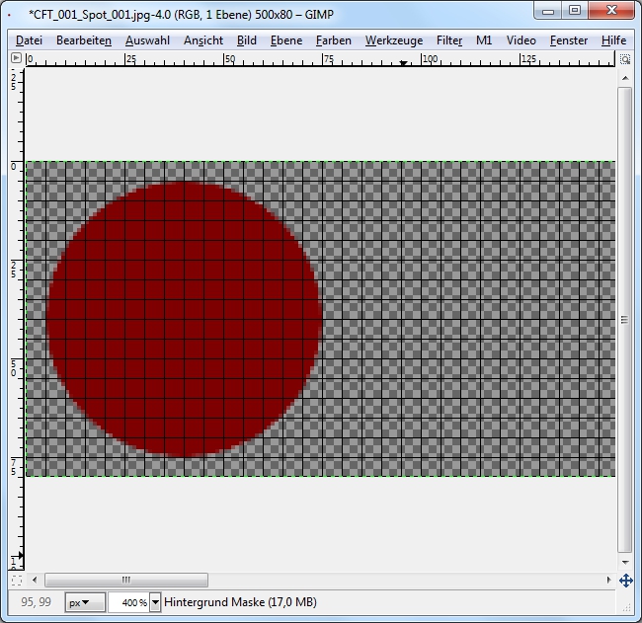
Task: Open the Hilfe menu
Action: pyautogui.click(x=613, y=40)
